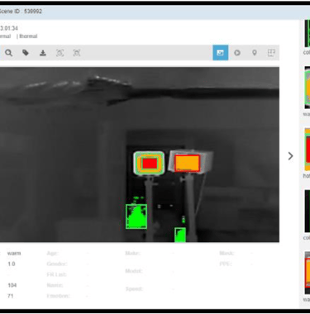Open the floor plan layout icon

(271, 53)
